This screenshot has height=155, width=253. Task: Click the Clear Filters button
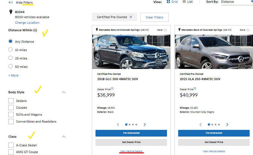click(x=154, y=17)
